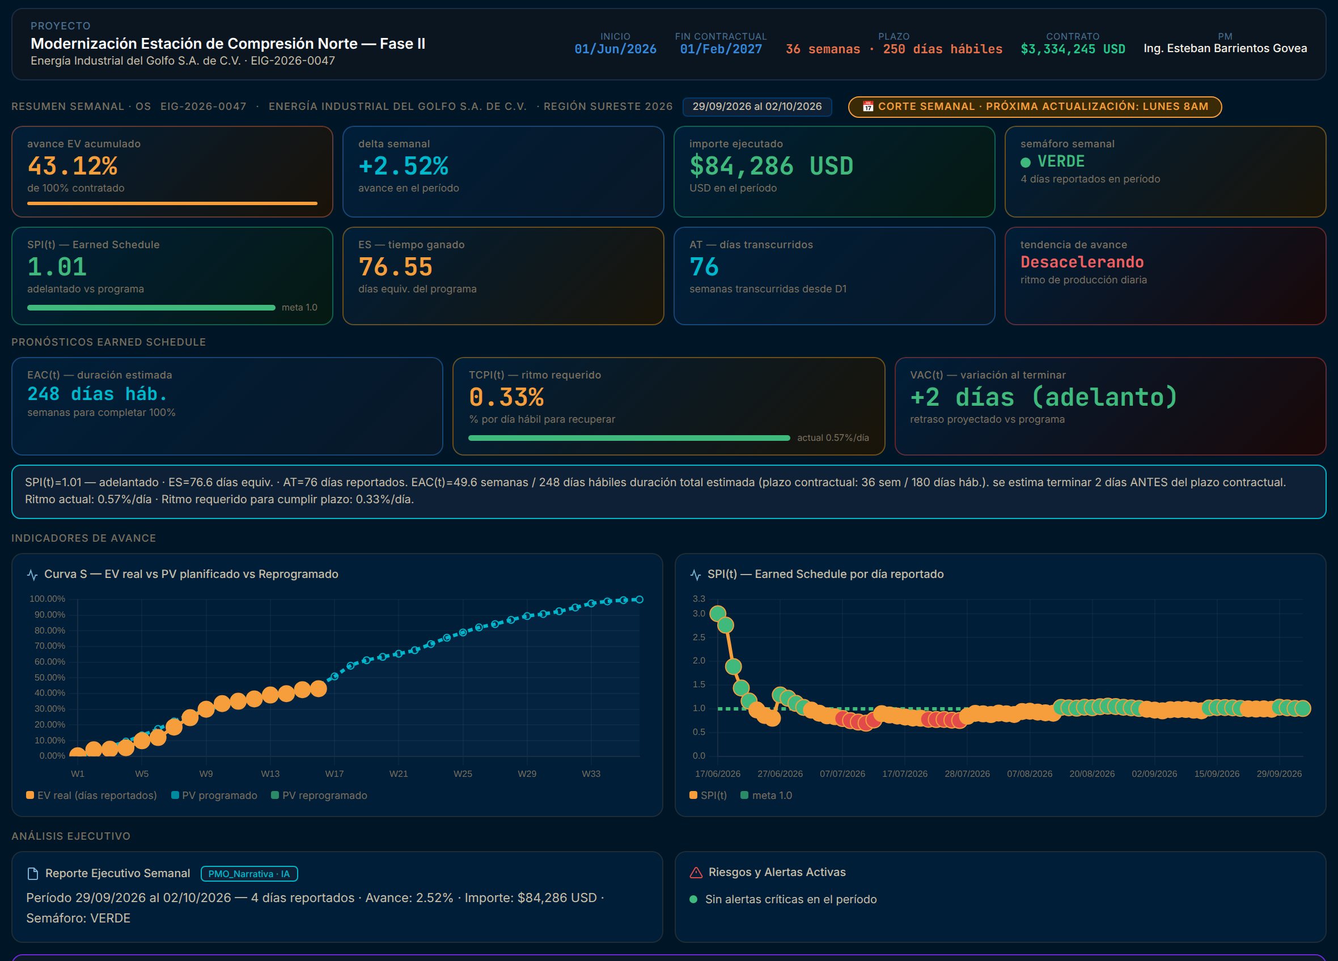Click the pulse icon beside Curva S title

click(32, 574)
